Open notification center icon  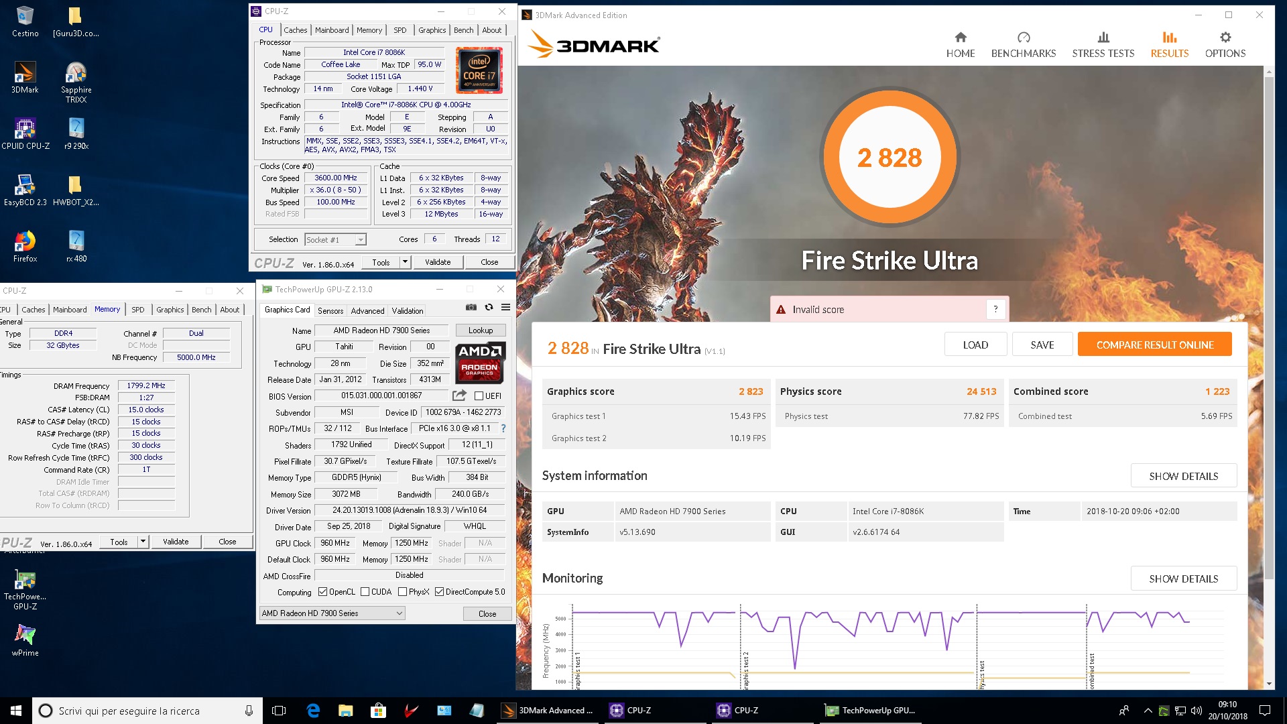[x=1265, y=711]
